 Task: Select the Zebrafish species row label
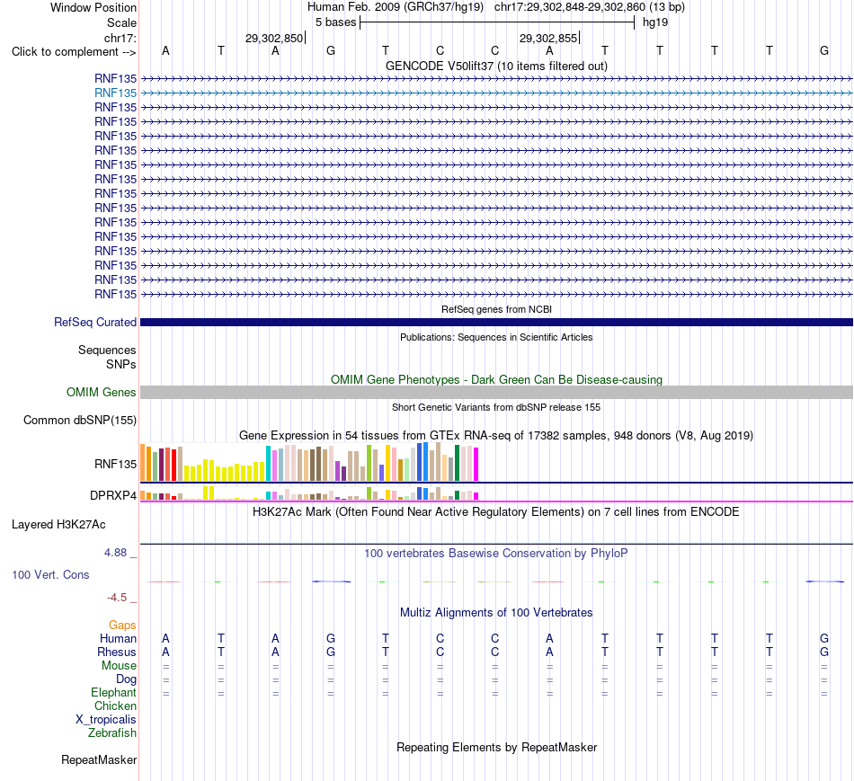(x=112, y=733)
